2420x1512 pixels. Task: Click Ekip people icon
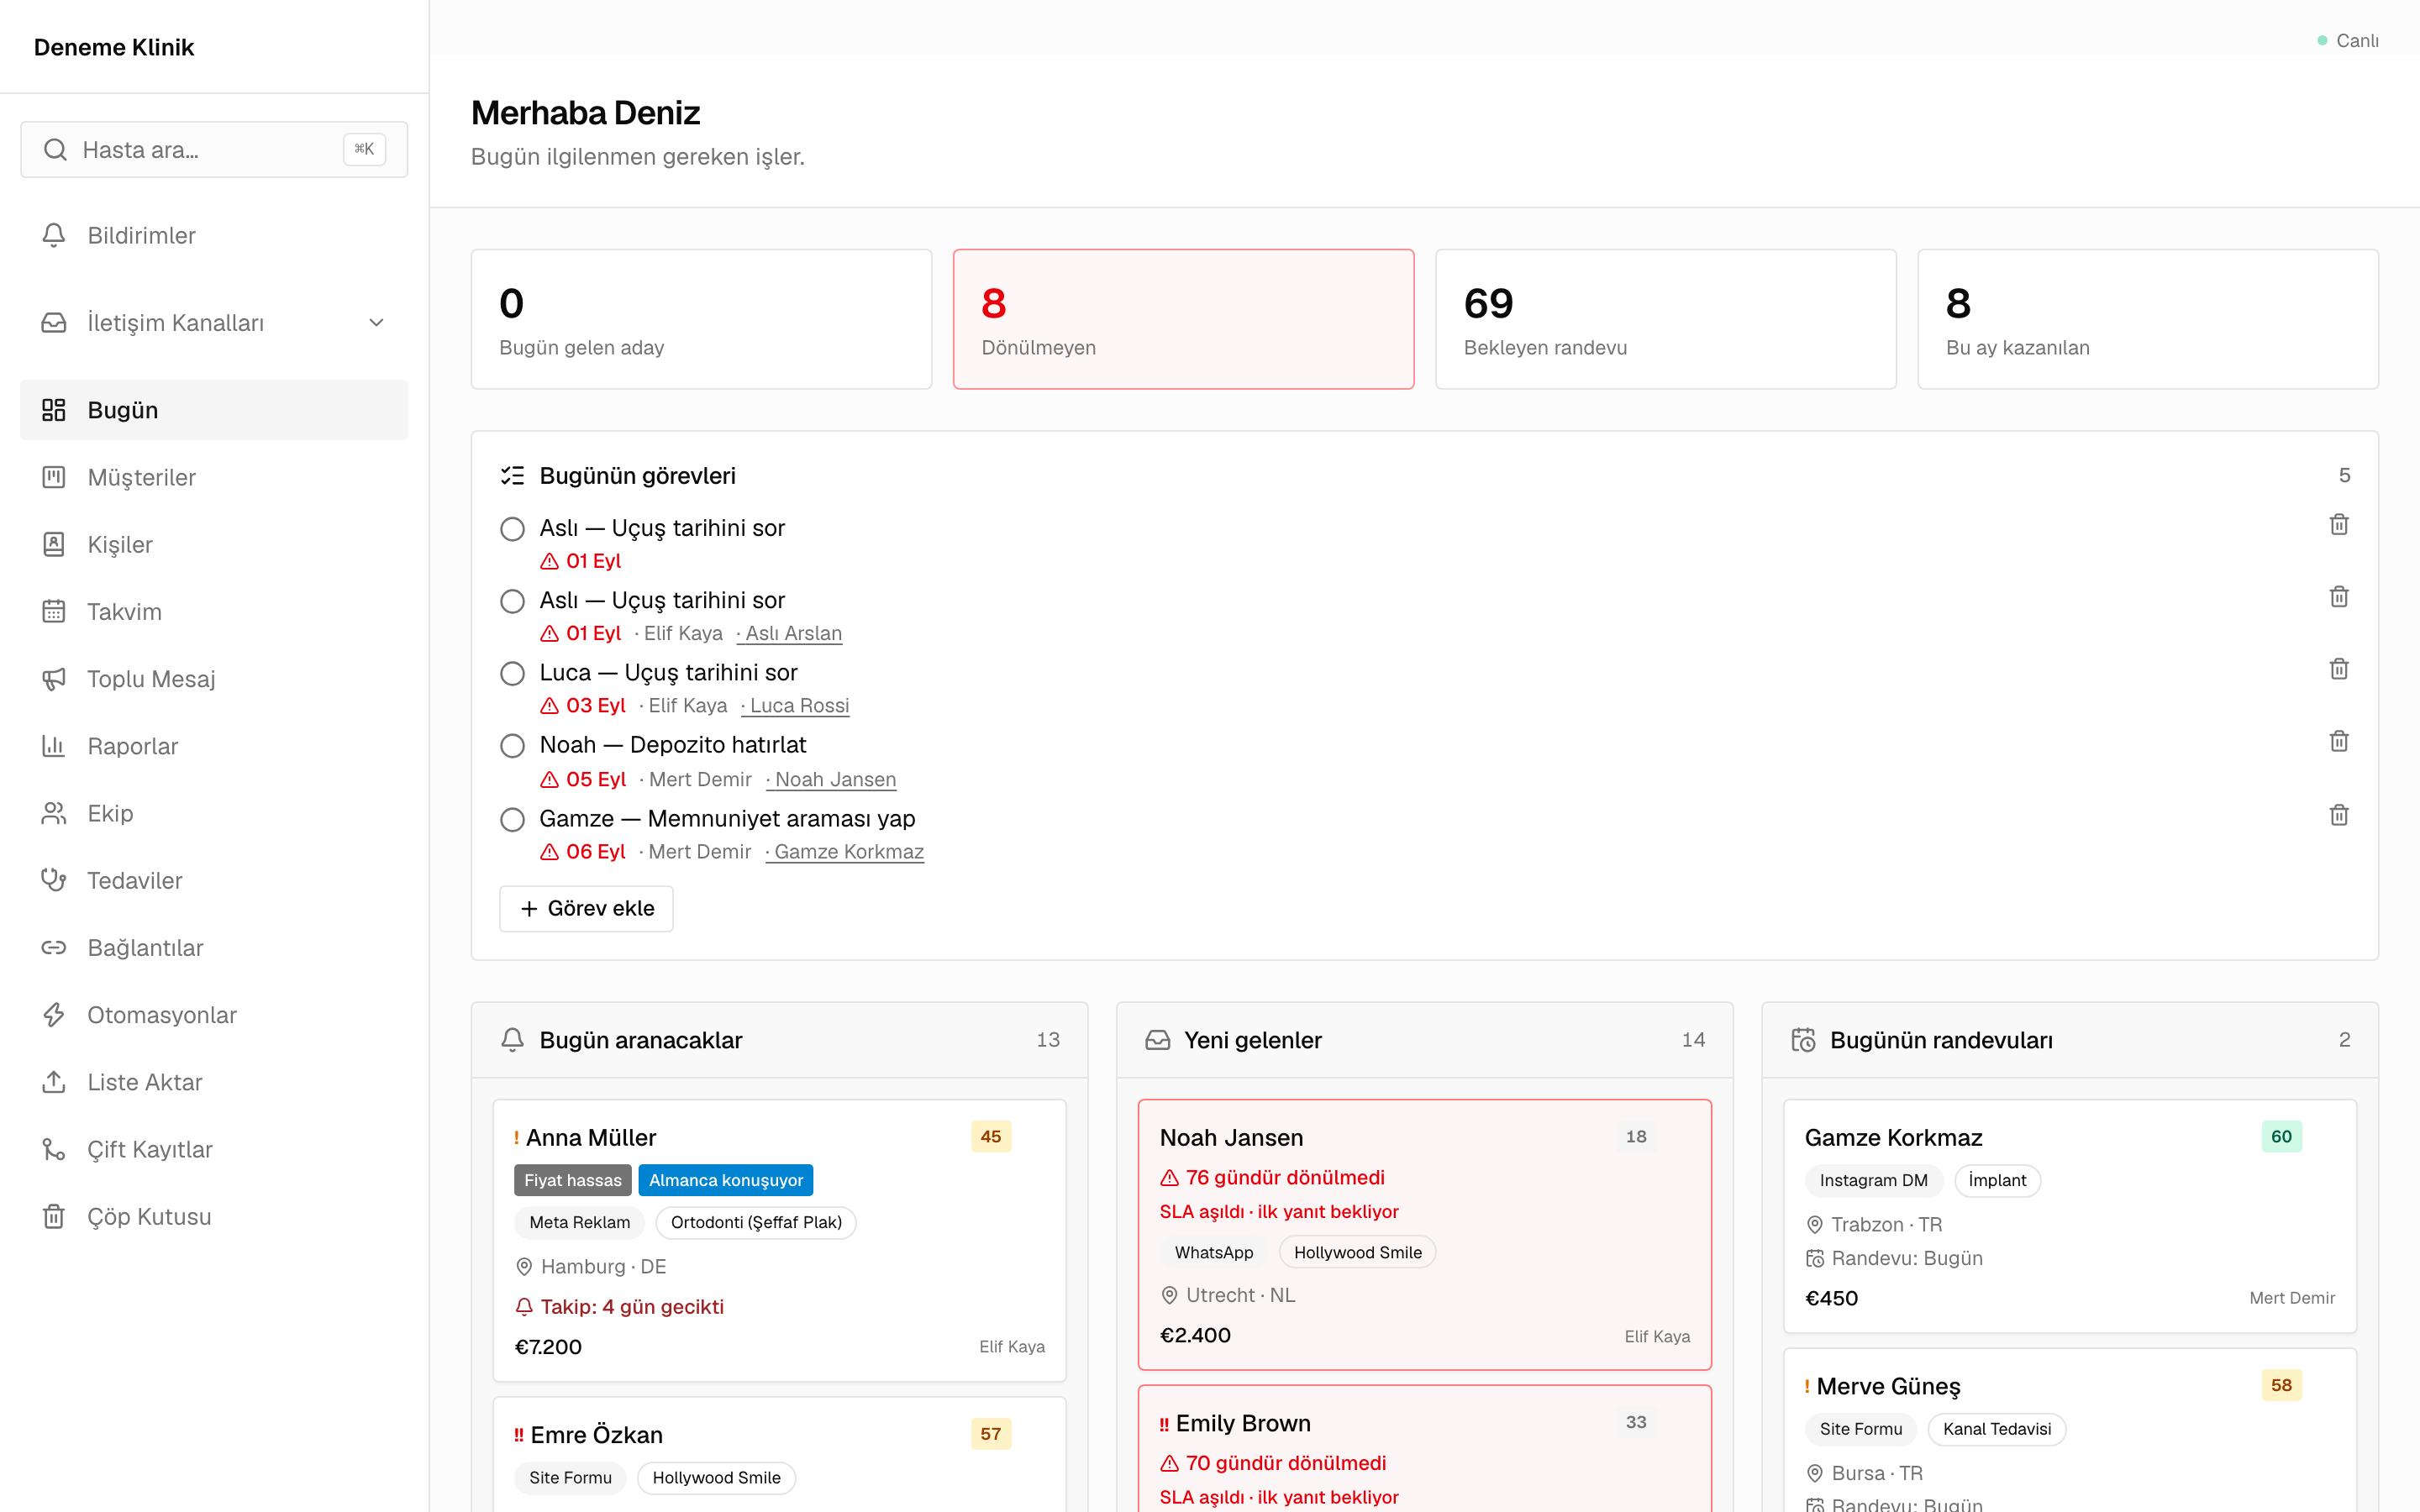(x=54, y=813)
